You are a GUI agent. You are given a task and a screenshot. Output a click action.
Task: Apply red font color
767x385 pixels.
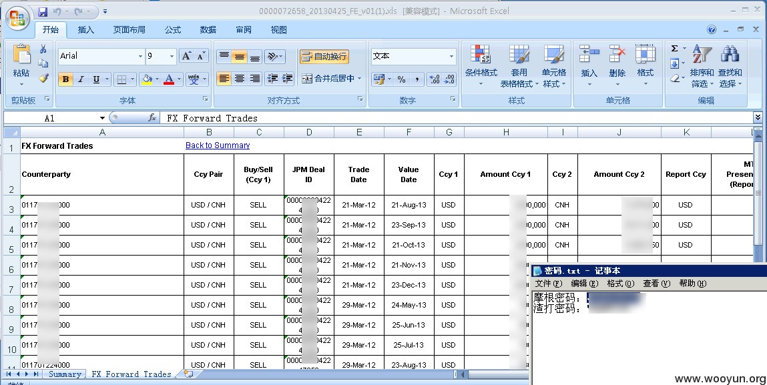point(169,79)
